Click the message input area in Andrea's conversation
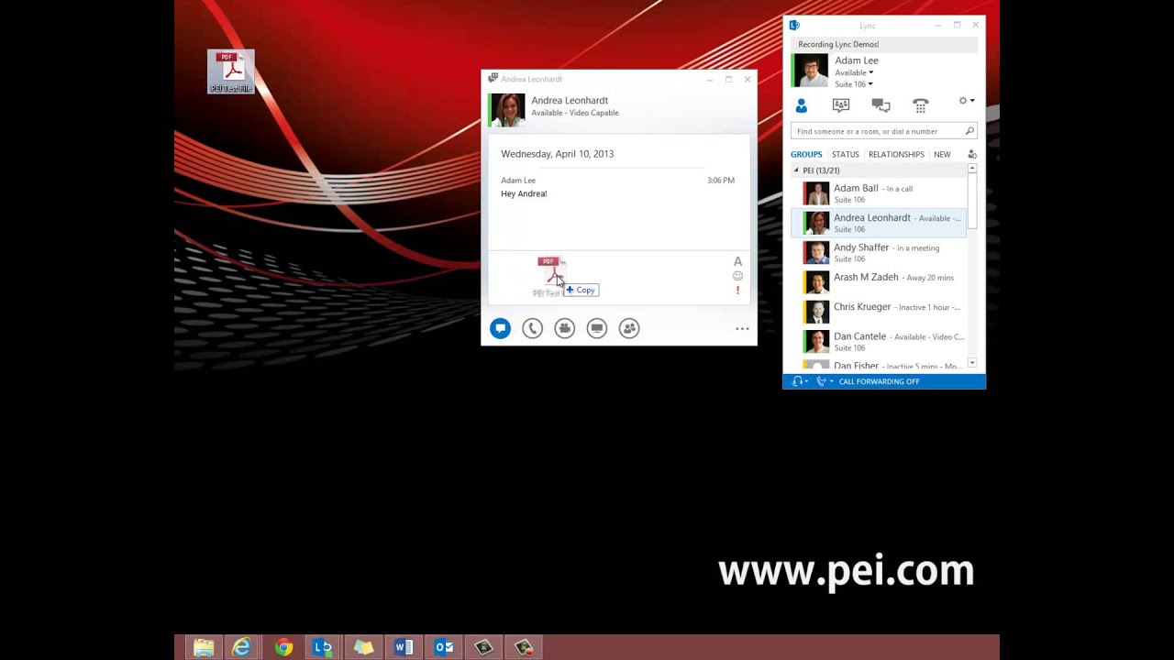The image size is (1174, 660). click(x=609, y=277)
